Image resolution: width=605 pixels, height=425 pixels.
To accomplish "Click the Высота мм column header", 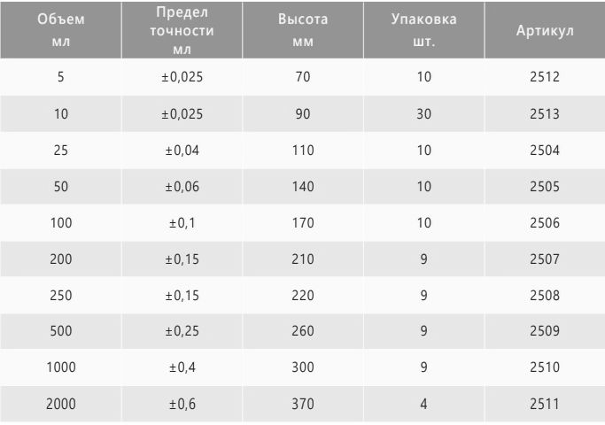I will [x=303, y=30].
